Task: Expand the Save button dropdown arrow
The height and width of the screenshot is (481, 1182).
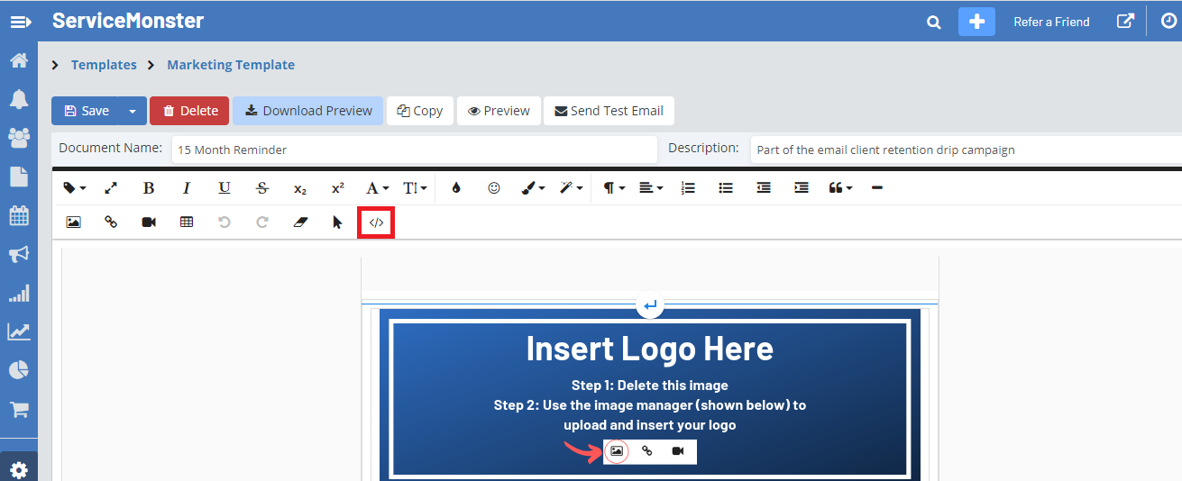Action: (133, 111)
